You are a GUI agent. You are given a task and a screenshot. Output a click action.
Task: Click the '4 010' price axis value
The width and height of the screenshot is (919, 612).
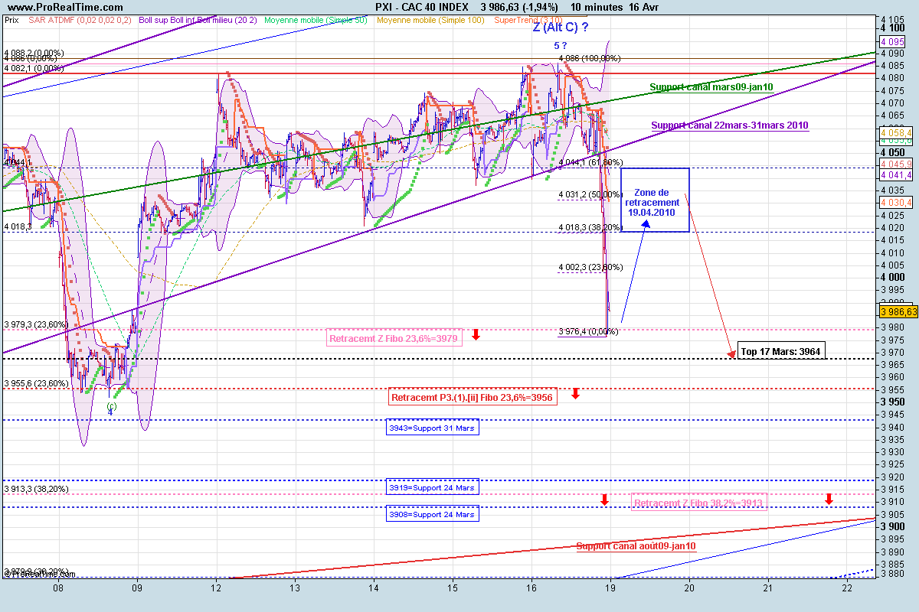click(x=894, y=252)
